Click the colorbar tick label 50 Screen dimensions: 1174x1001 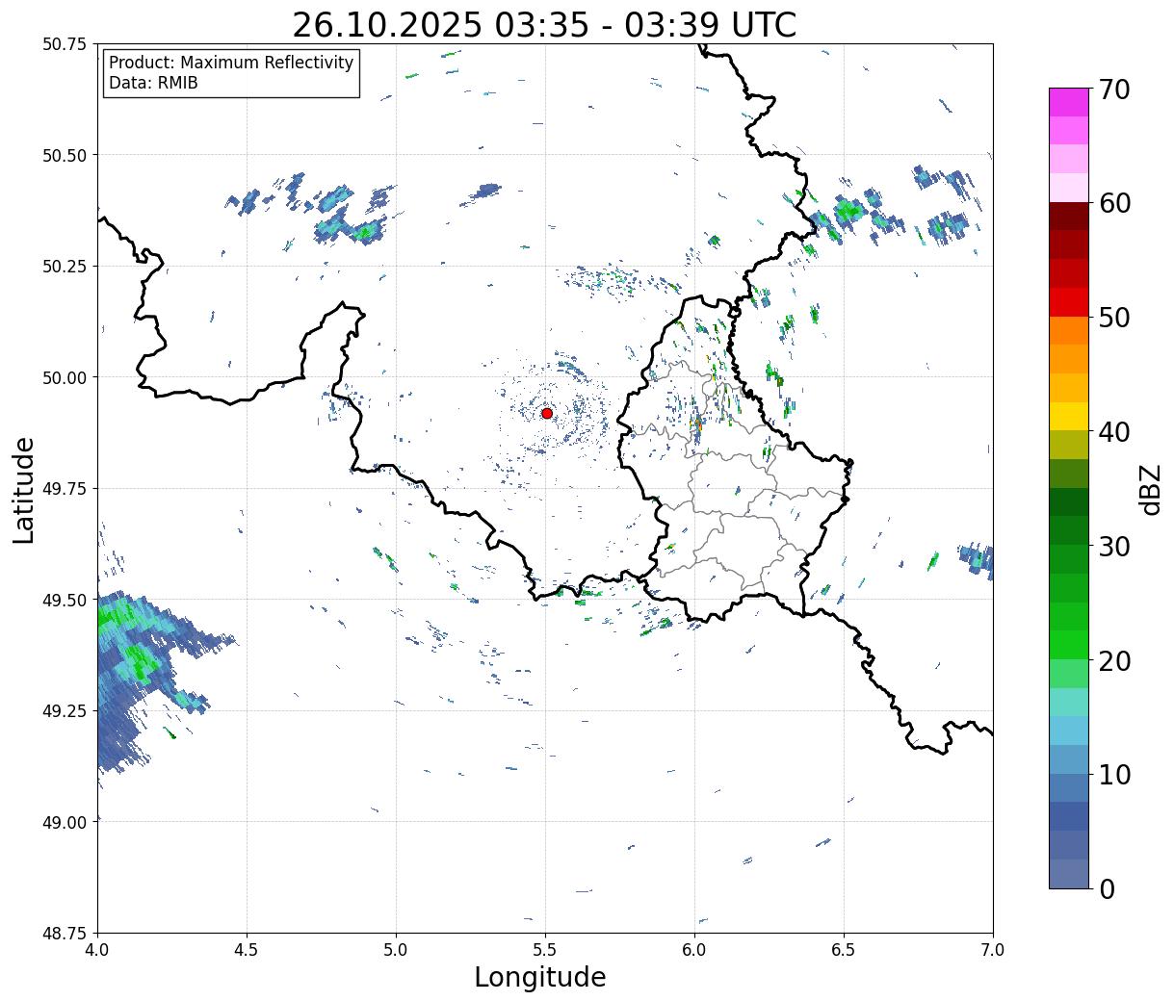click(x=1114, y=318)
